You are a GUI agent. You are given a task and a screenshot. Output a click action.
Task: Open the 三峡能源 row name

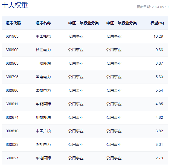pos(43,63)
